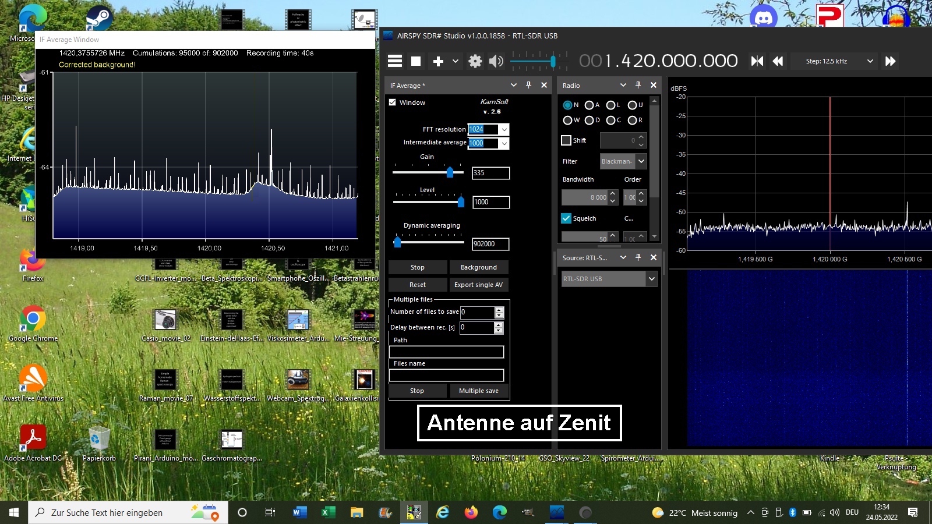Click the Stop button above Reset
This screenshot has height=524, width=932.
(418, 267)
